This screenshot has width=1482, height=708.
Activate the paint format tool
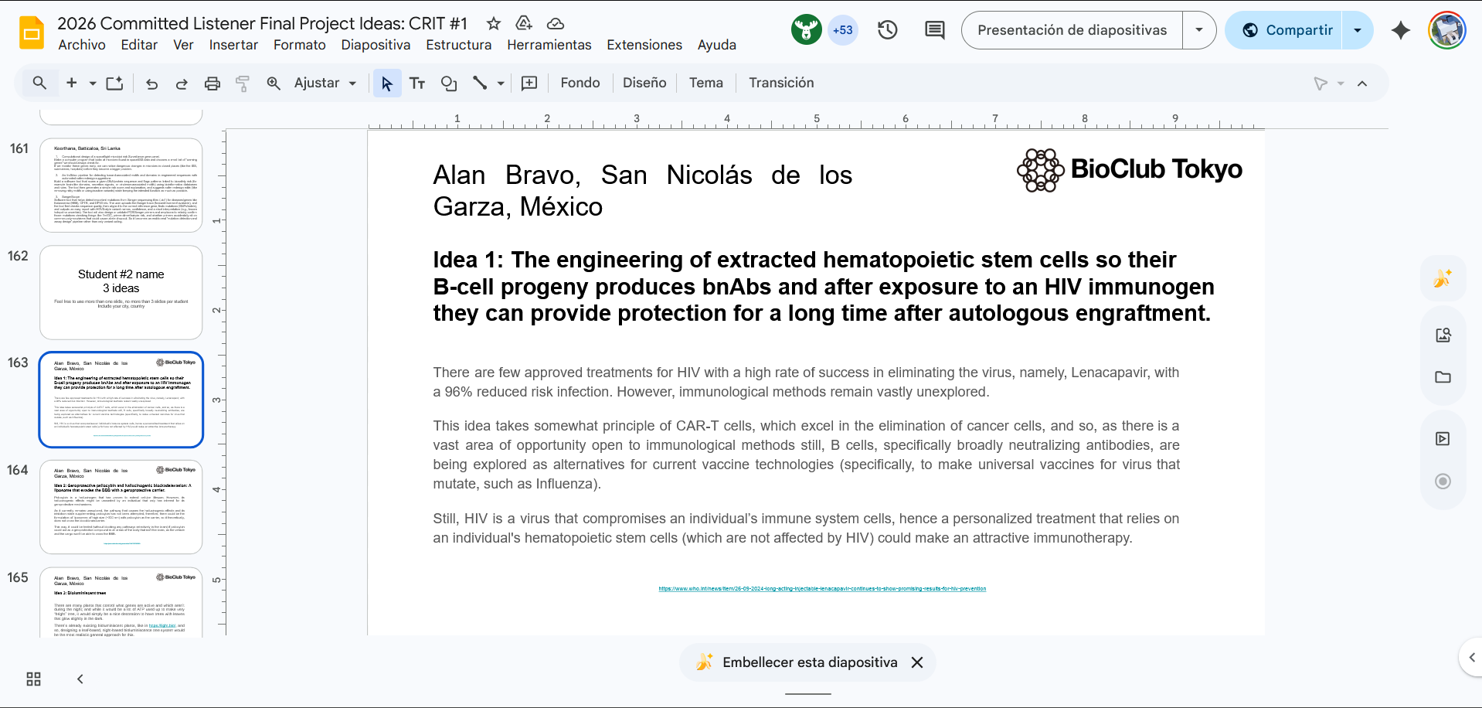pyautogui.click(x=243, y=83)
